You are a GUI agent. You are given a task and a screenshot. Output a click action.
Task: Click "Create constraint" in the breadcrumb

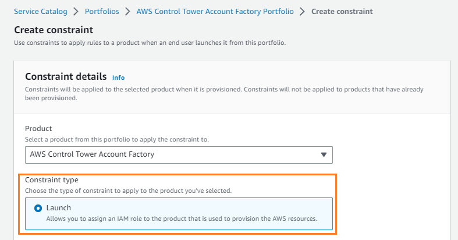coord(342,12)
